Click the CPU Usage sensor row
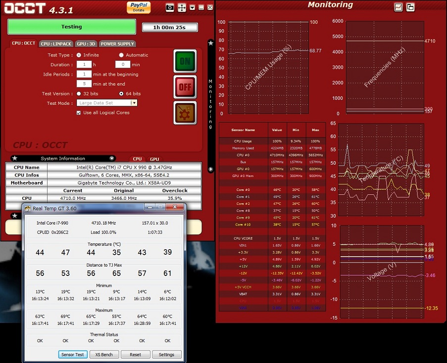Viewport: 447px width, 363px height. [272, 141]
